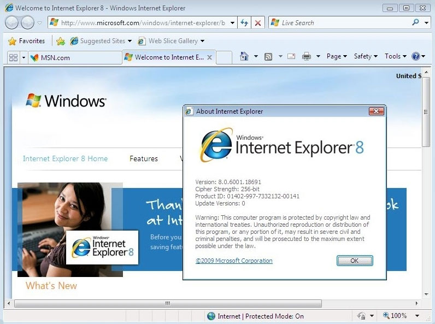Open the Home button dropdown arrow
Image resolution: width=435 pixels, height=324 pixels.
256,56
